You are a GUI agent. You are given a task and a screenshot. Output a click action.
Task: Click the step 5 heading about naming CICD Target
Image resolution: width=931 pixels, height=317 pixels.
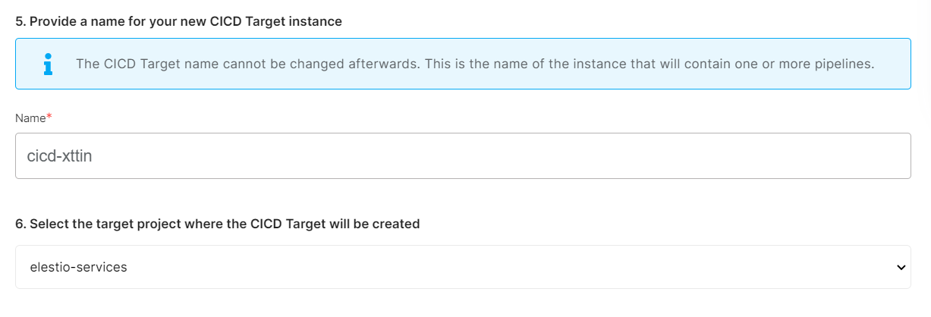178,21
